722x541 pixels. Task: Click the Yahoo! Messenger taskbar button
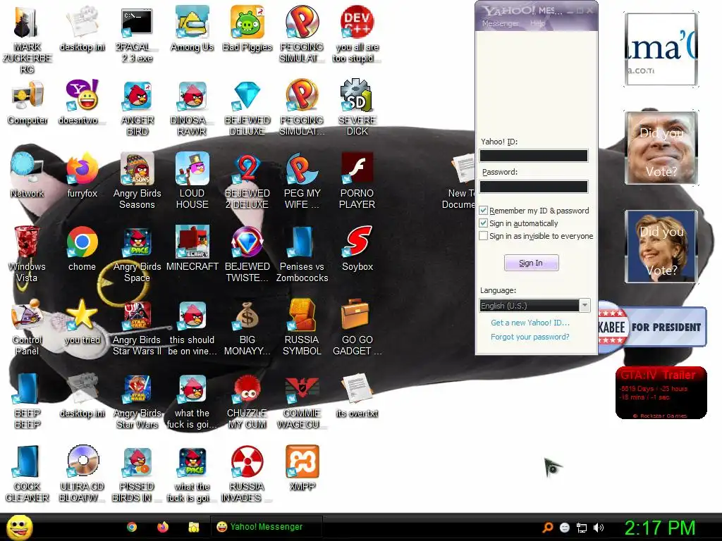click(266, 527)
